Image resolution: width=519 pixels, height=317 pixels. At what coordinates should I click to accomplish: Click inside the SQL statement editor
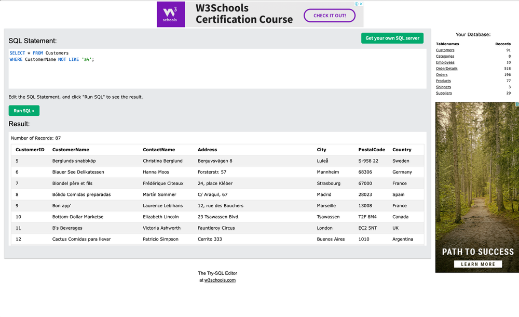217,69
